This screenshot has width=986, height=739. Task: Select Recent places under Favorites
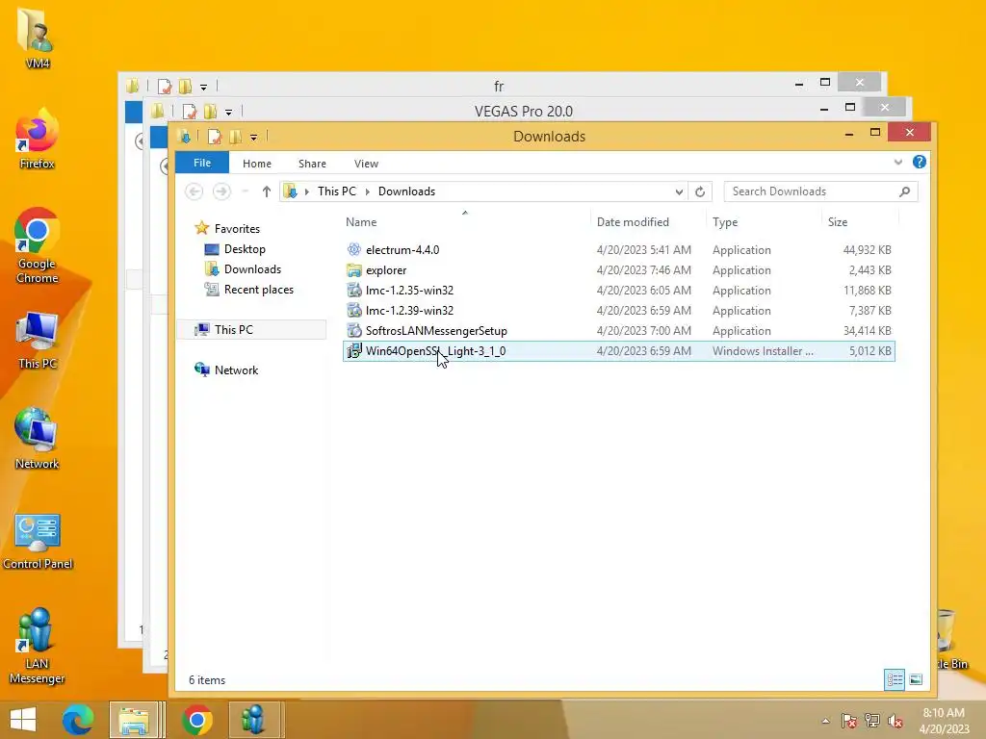click(x=258, y=289)
